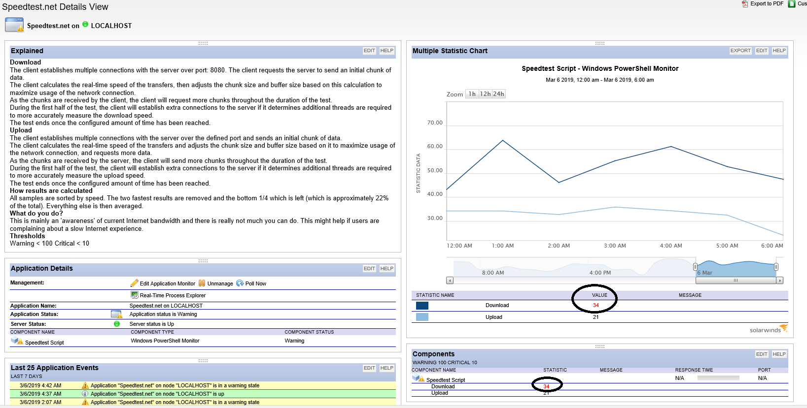Click the "Download" statistic name in chart legend
807x408 pixels.
(497, 306)
